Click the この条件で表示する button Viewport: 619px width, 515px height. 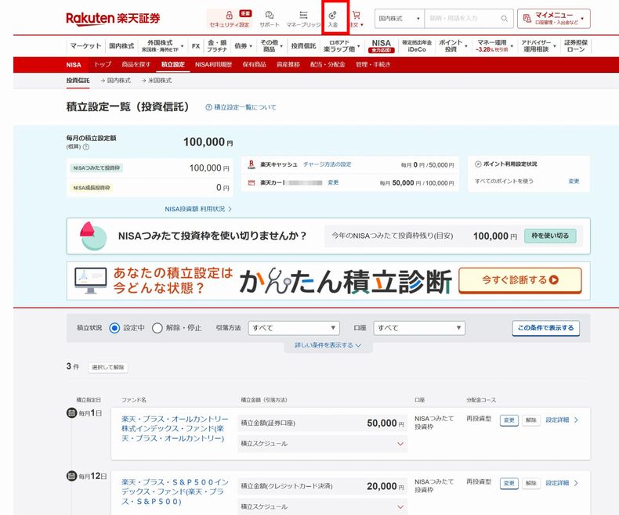[546, 328]
